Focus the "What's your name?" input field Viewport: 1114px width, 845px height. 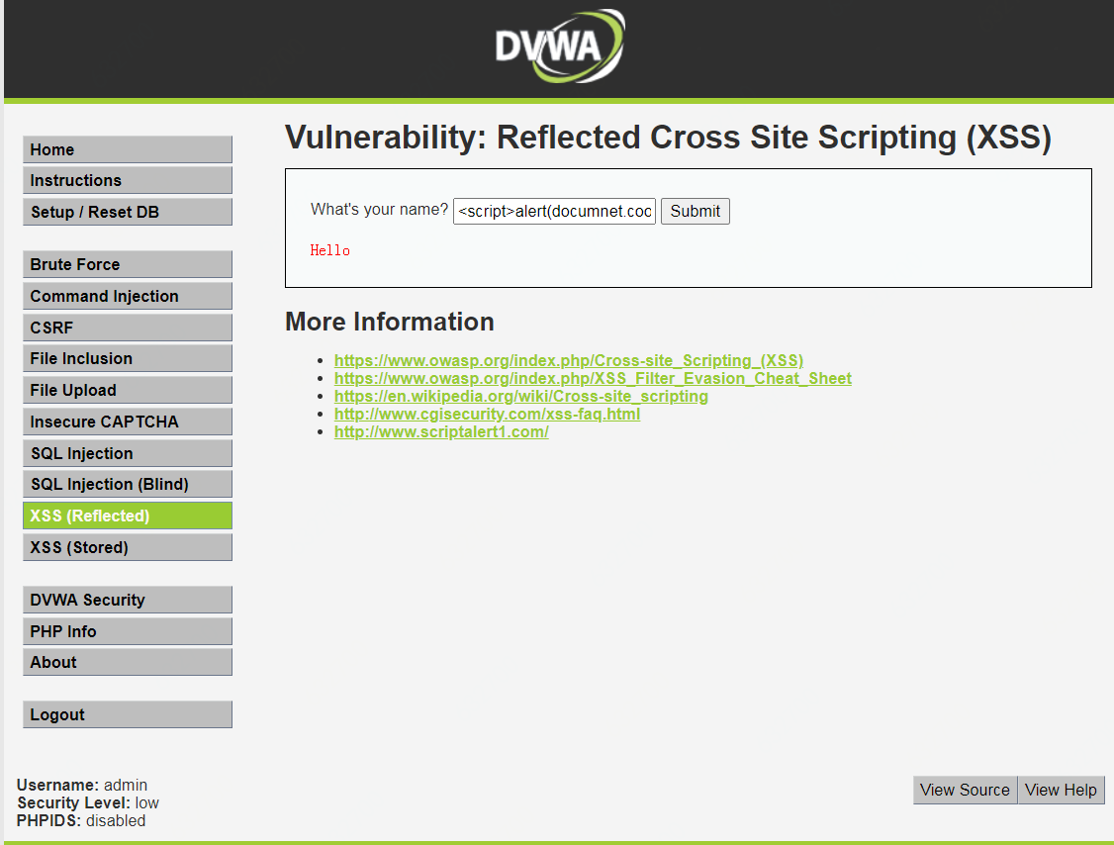554,211
